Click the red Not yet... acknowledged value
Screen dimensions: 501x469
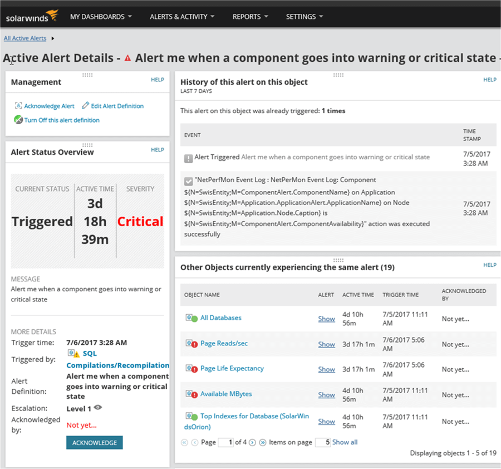tap(81, 425)
